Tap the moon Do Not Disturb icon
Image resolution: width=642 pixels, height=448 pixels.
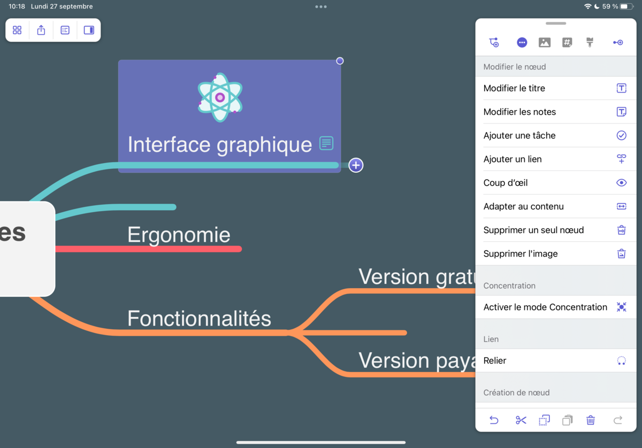pyautogui.click(x=597, y=6)
